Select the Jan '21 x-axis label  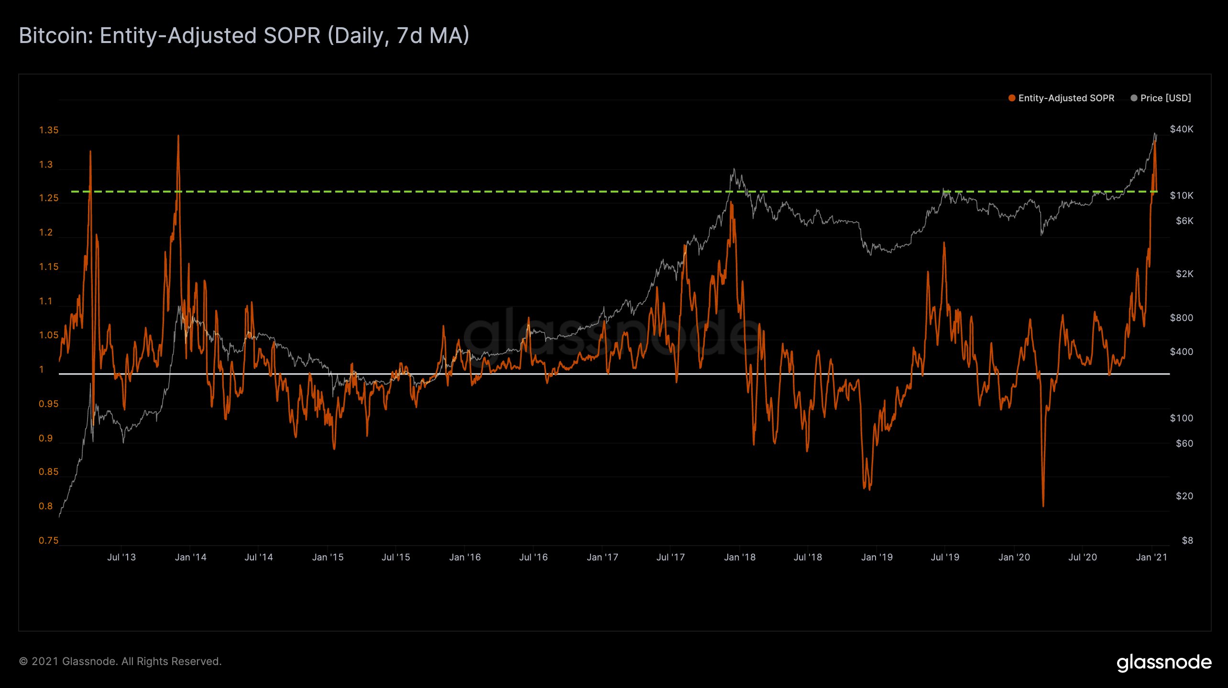point(1151,557)
